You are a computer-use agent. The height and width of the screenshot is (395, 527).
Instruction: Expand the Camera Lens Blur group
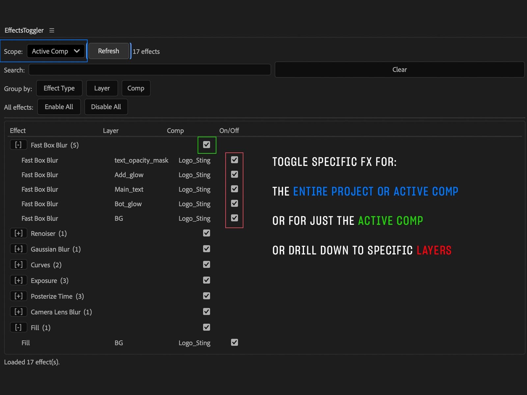click(18, 312)
